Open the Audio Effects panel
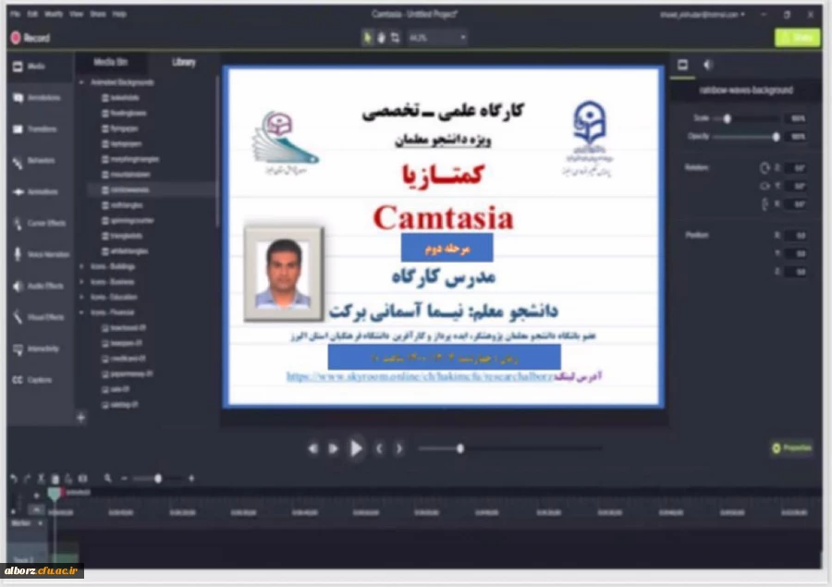 click(x=37, y=286)
